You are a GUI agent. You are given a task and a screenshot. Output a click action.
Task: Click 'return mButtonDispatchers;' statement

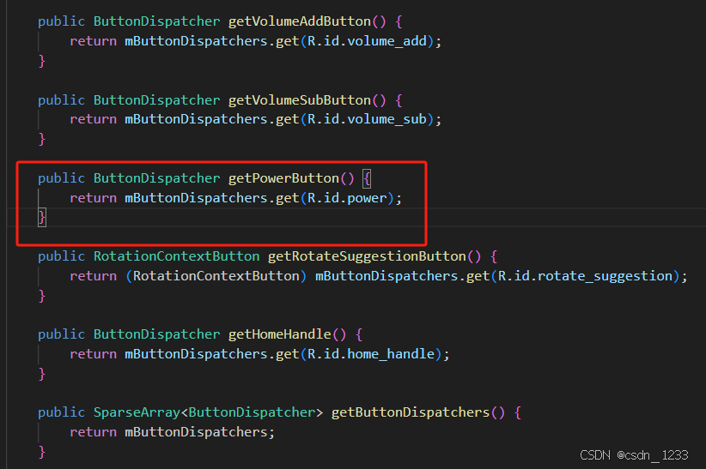[172, 432]
